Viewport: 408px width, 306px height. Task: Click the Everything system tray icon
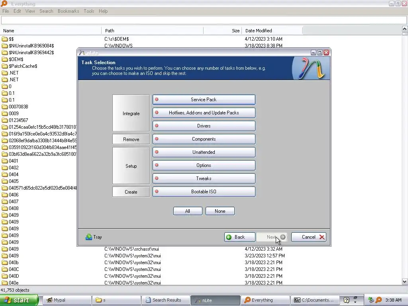click(x=379, y=300)
